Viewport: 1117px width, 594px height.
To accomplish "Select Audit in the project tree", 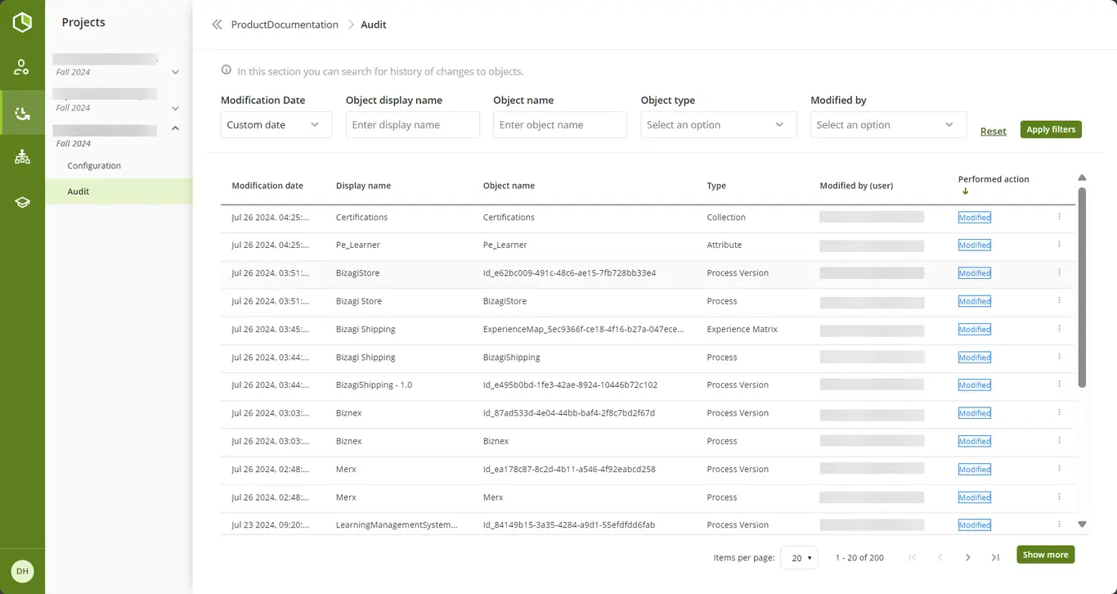I will coord(119,191).
